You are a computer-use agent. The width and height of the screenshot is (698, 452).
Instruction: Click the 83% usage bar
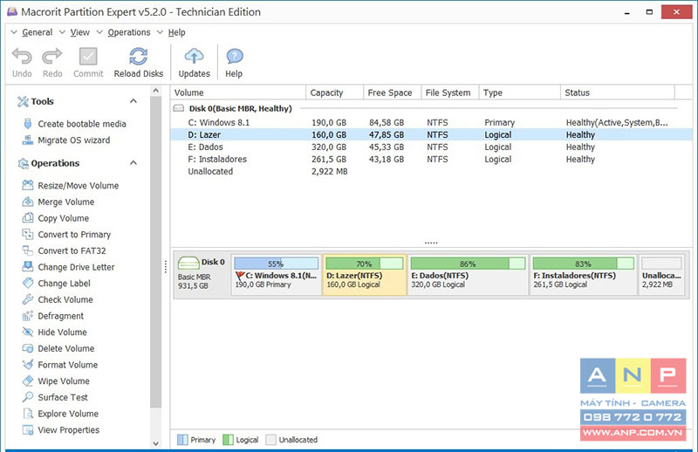tap(583, 264)
